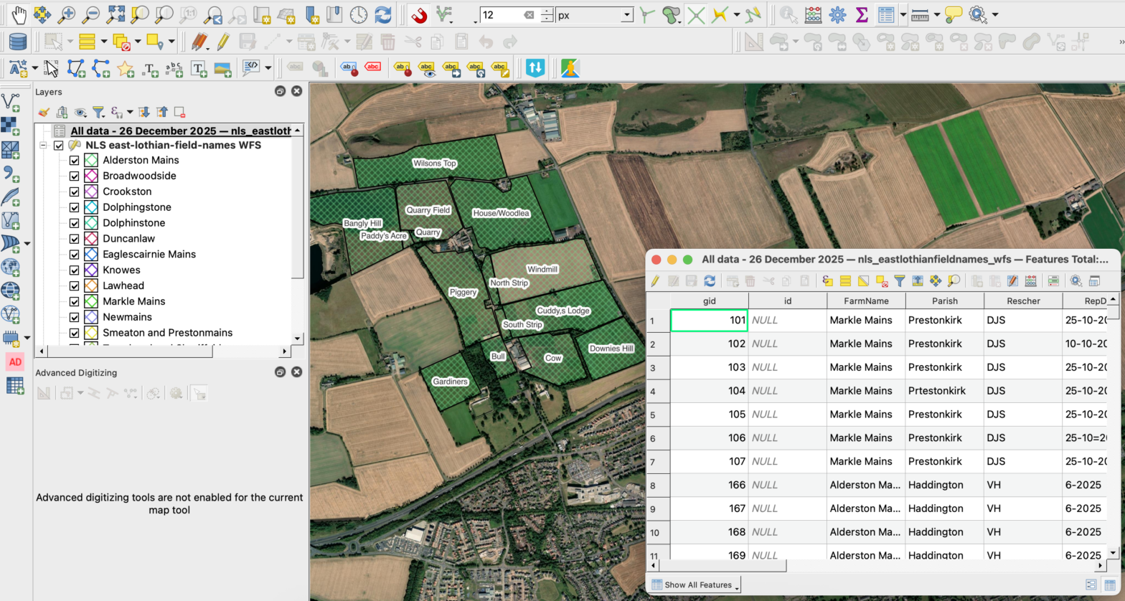This screenshot has width=1125, height=601.
Task: Uncheck the Knowes layer checkbox
Action: tap(74, 270)
